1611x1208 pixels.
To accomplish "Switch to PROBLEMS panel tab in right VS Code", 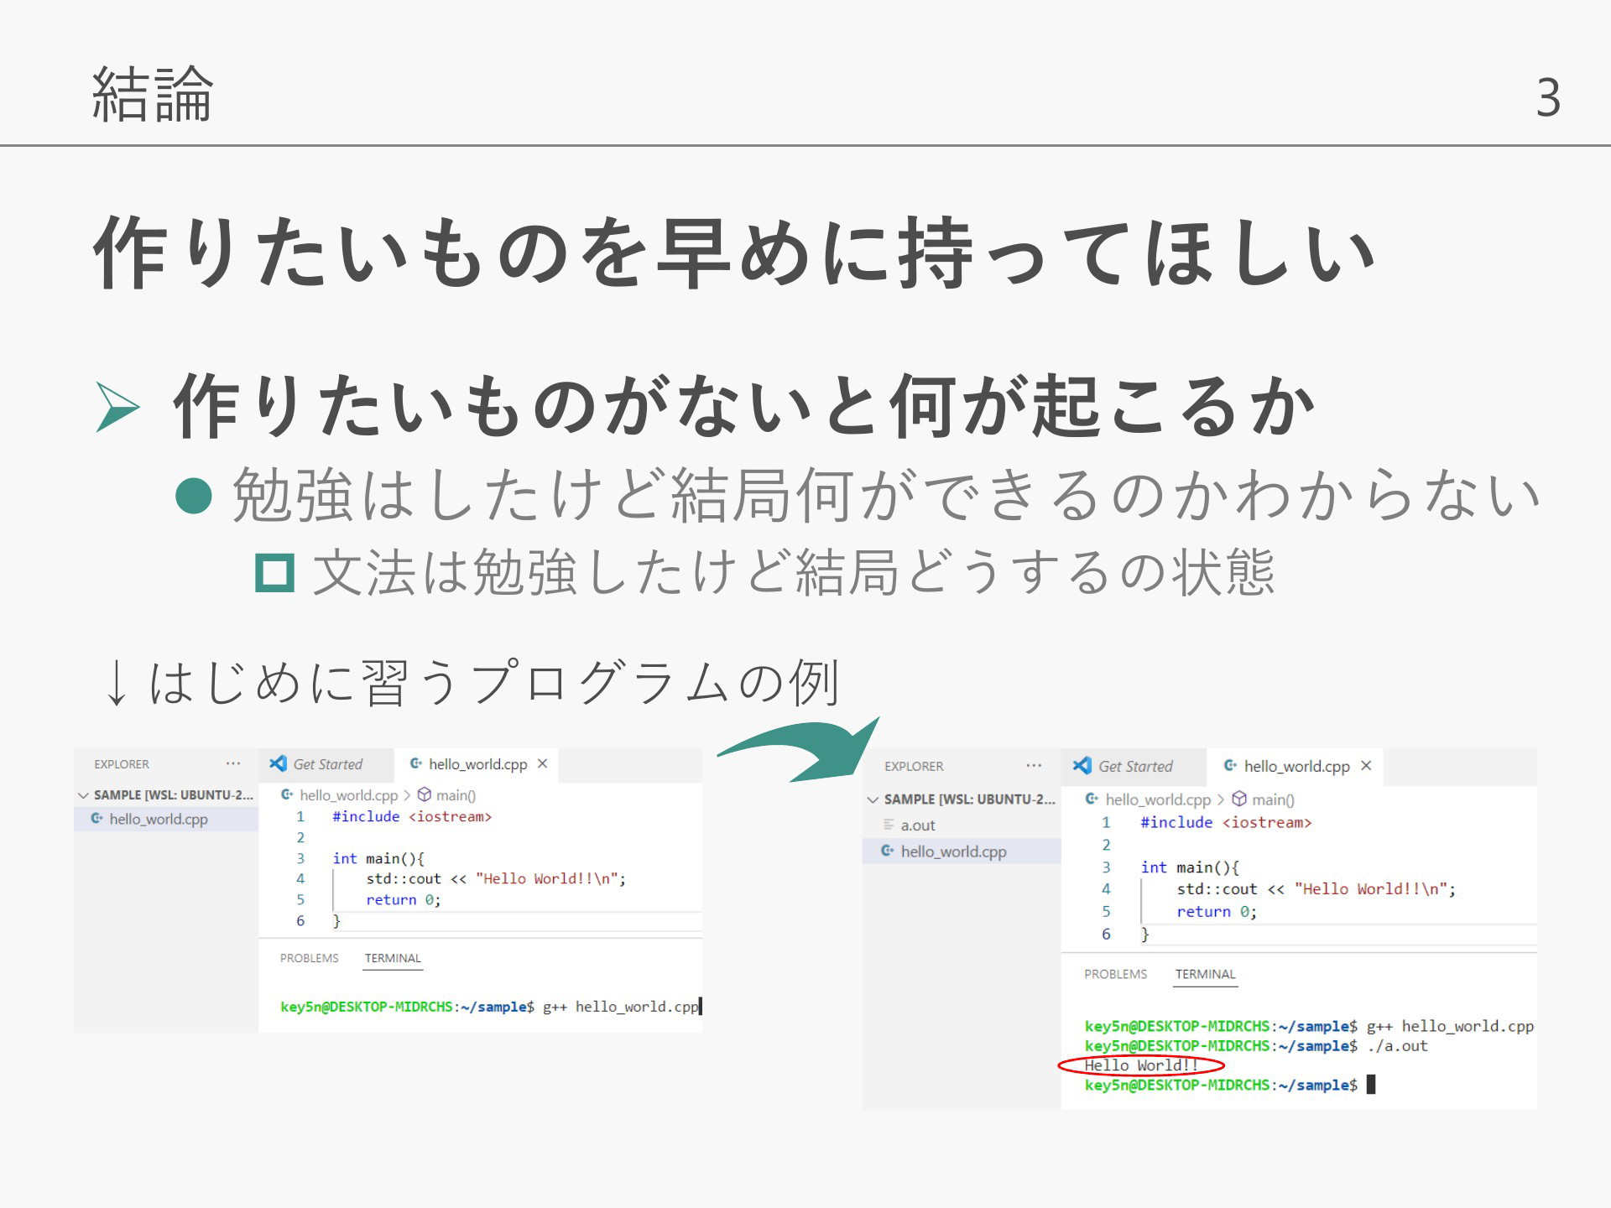I will click(1115, 974).
